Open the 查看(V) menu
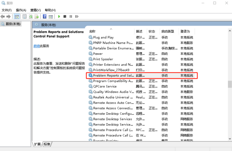 [36, 10]
